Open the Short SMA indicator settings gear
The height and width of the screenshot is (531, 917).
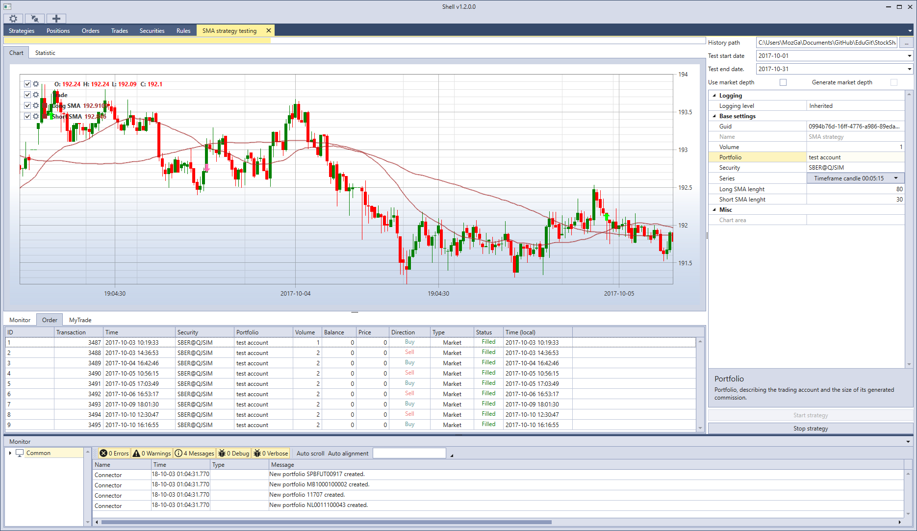[36, 116]
